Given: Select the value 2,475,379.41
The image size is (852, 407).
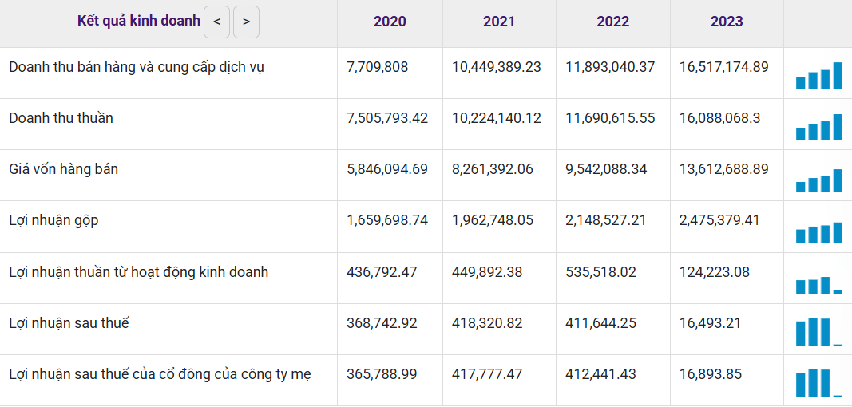Looking at the screenshot, I should (720, 220).
